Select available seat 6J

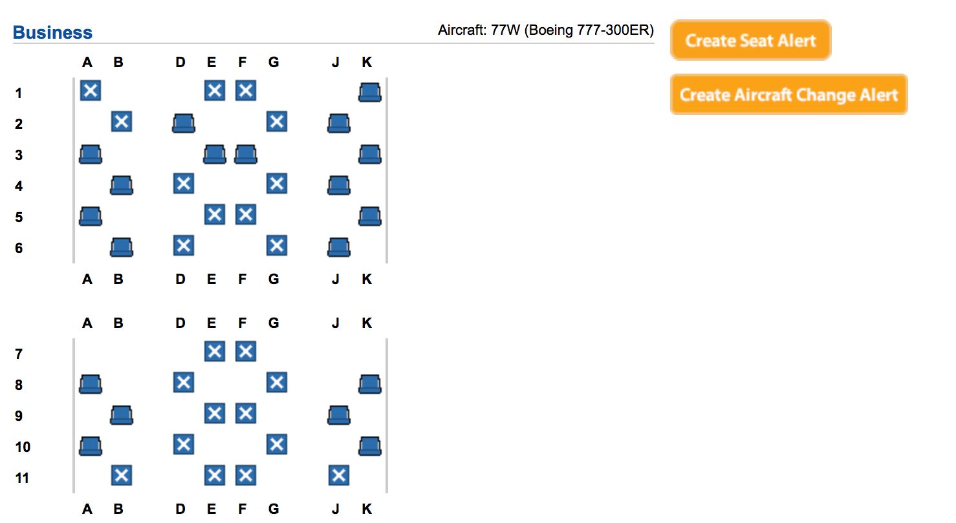[x=339, y=247]
